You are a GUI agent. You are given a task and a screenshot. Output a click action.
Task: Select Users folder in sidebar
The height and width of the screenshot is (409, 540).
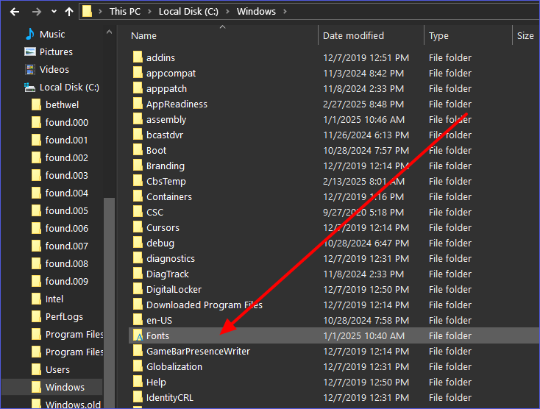pos(57,370)
